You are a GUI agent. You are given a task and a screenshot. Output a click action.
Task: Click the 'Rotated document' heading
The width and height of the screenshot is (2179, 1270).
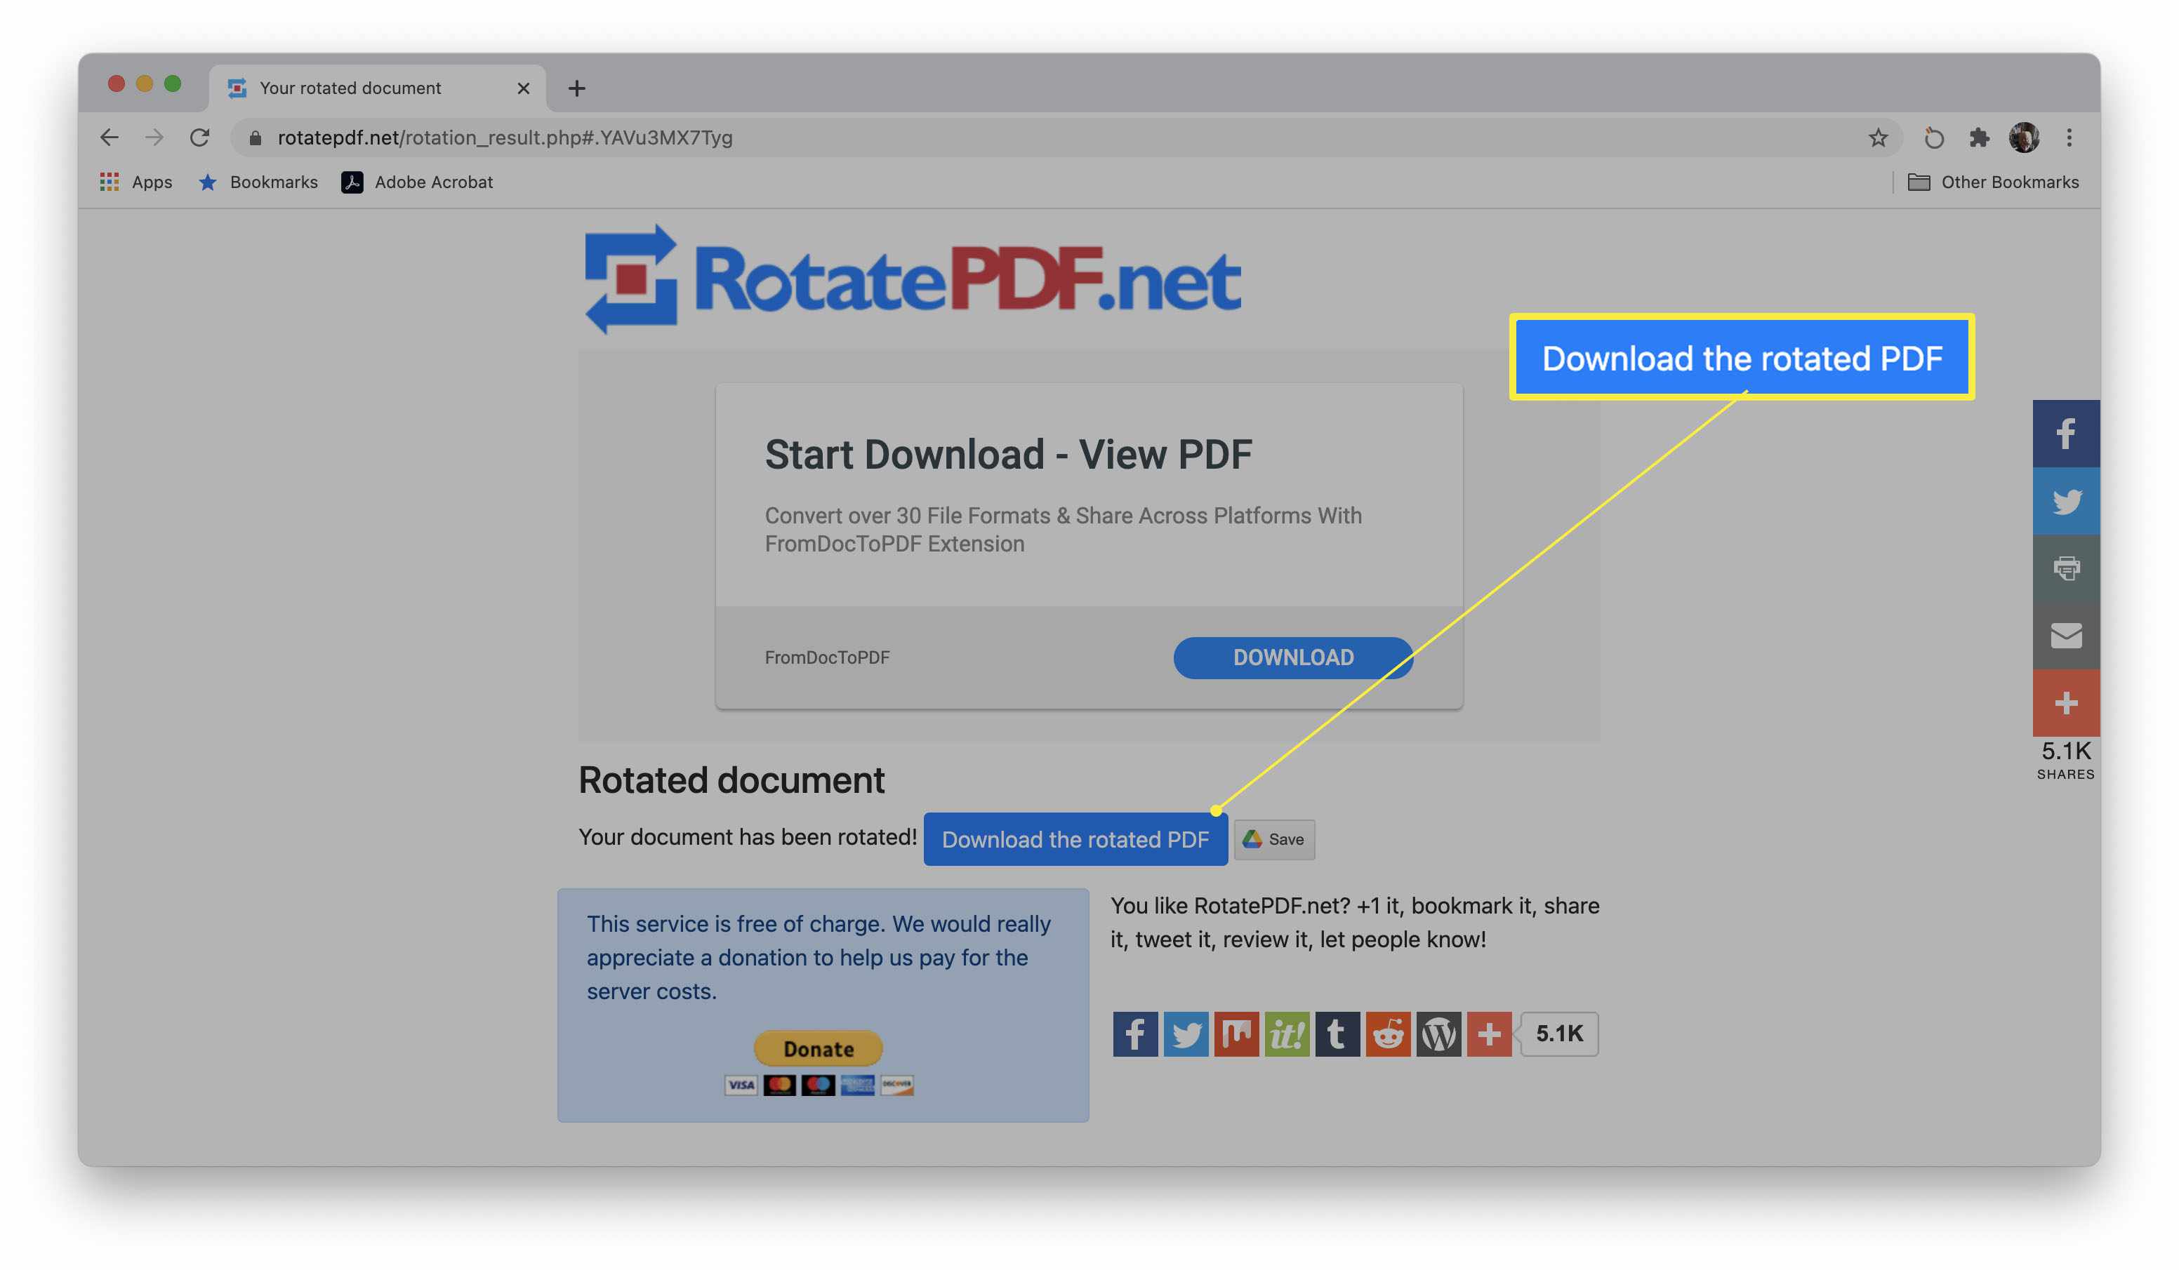pyautogui.click(x=731, y=781)
